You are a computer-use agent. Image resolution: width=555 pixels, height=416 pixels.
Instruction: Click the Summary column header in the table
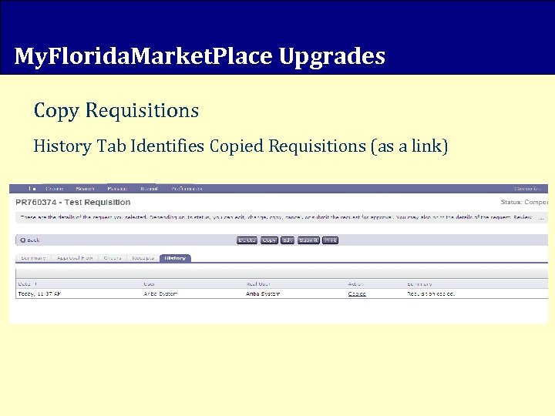click(419, 283)
